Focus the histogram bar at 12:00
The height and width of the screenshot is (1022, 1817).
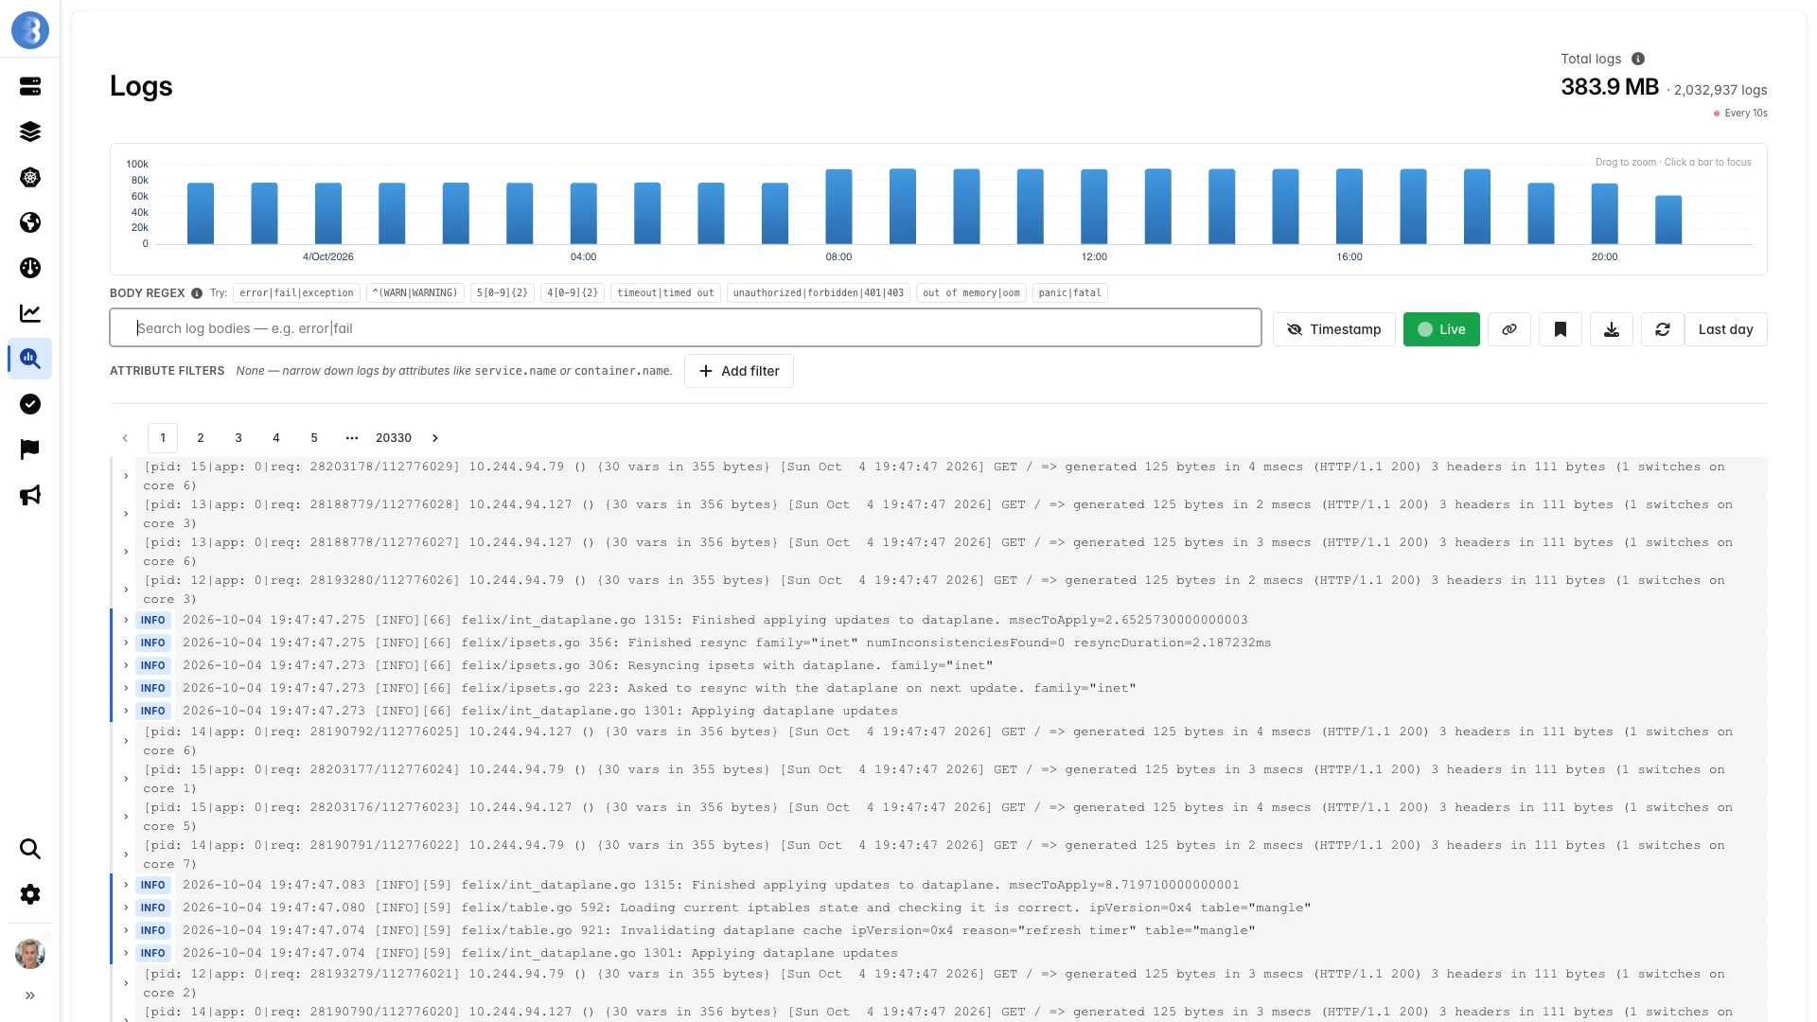(1094, 206)
